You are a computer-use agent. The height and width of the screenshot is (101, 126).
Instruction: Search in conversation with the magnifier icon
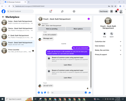coord(112,34)
